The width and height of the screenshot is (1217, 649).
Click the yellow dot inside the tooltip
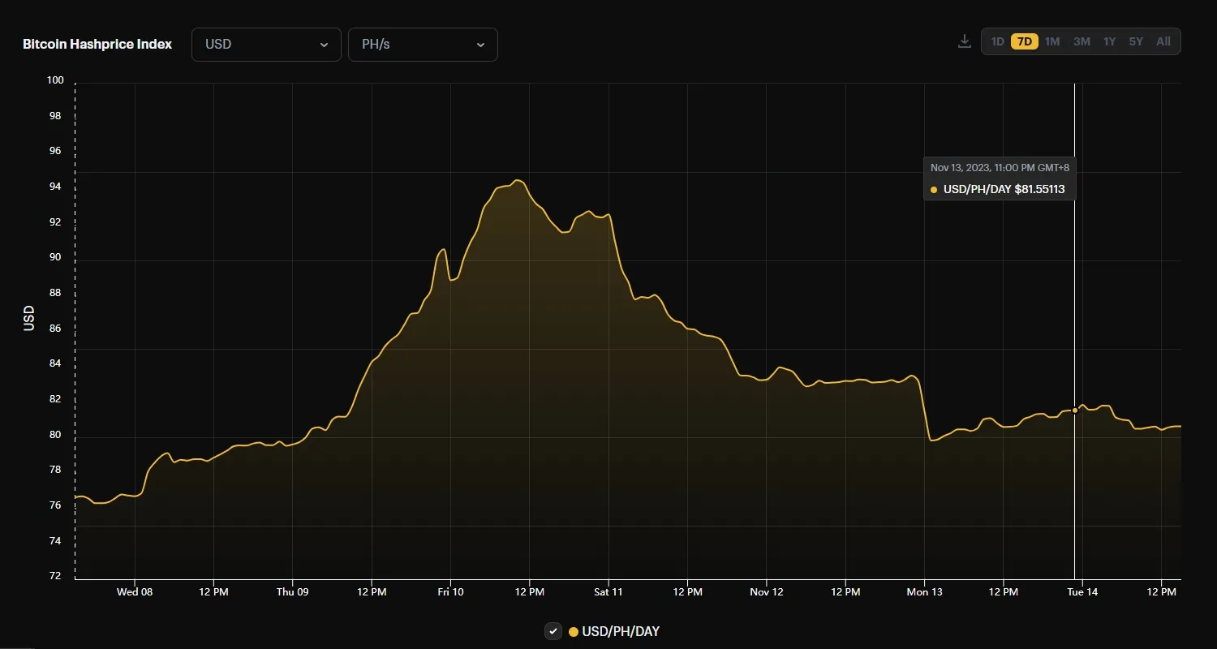click(x=935, y=189)
